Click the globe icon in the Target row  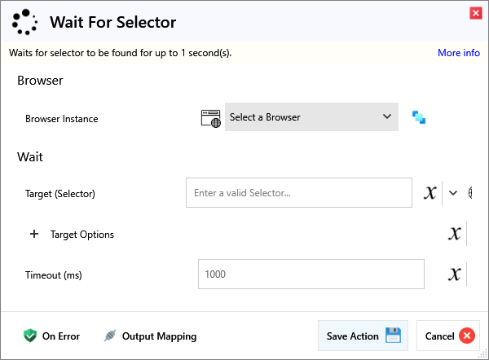[470, 193]
